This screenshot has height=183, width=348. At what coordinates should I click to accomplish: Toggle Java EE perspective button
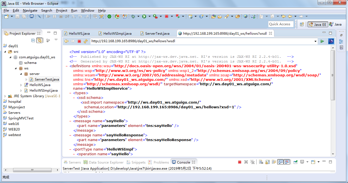318,24
